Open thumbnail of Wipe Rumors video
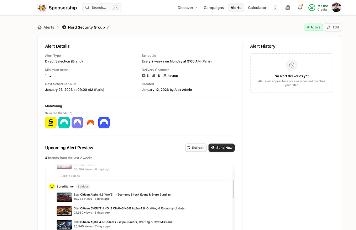The image size is (356, 230). click(64, 225)
